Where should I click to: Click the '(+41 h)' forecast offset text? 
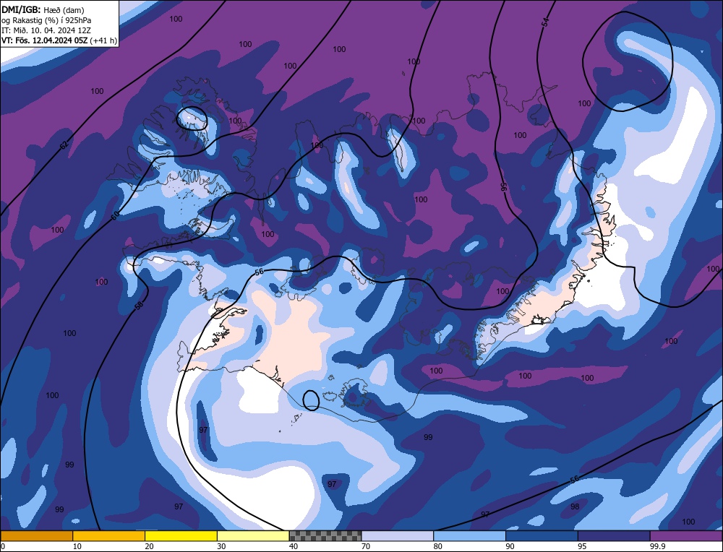pyautogui.click(x=103, y=40)
